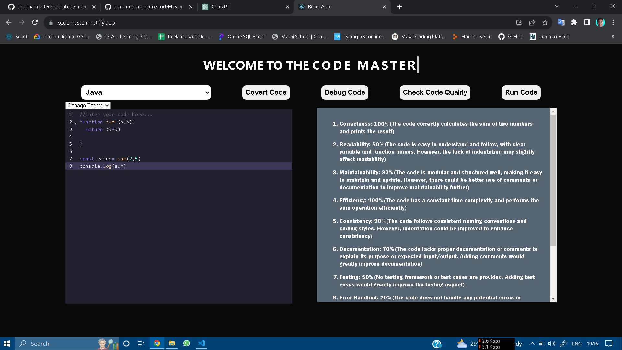The image size is (622, 350).
Task: Click the Chrome extensions puzzle icon
Action: click(x=574, y=22)
